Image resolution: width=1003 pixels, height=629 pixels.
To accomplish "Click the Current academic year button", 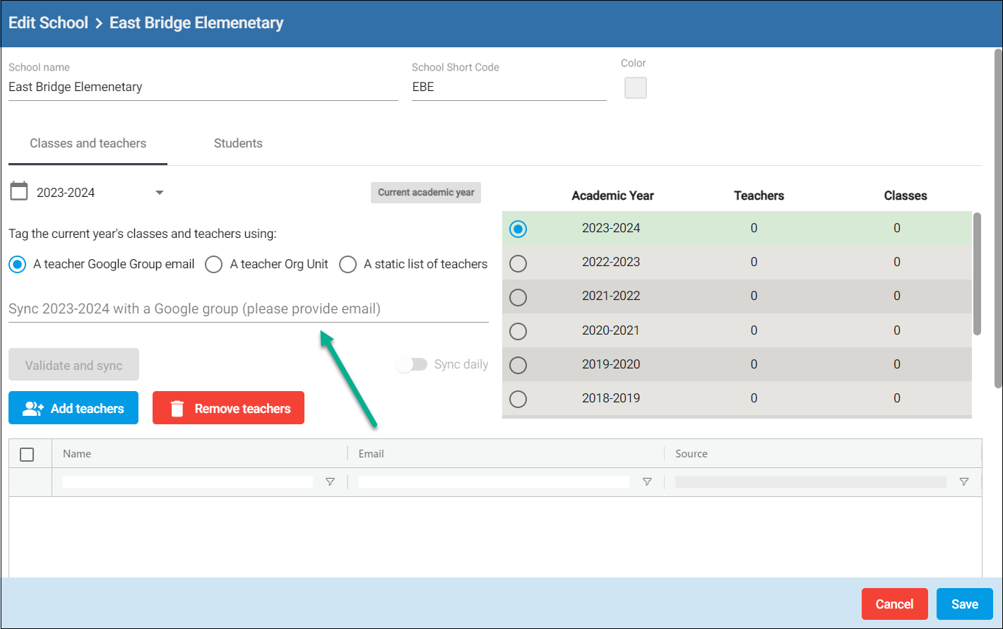I will tap(426, 193).
